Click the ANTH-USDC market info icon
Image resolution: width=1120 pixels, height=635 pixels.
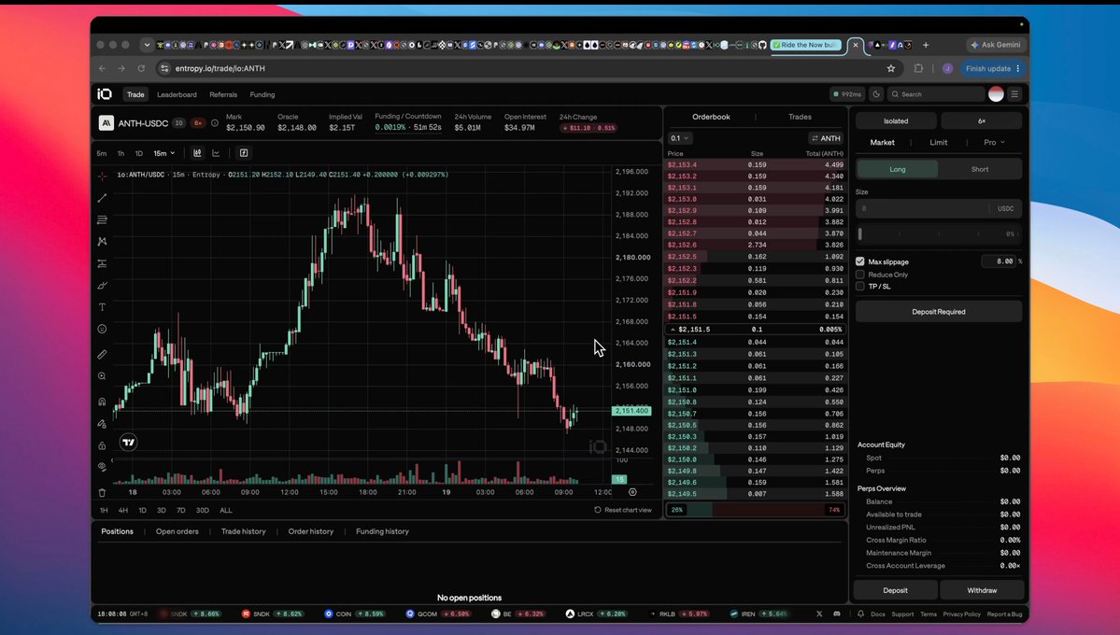(214, 123)
